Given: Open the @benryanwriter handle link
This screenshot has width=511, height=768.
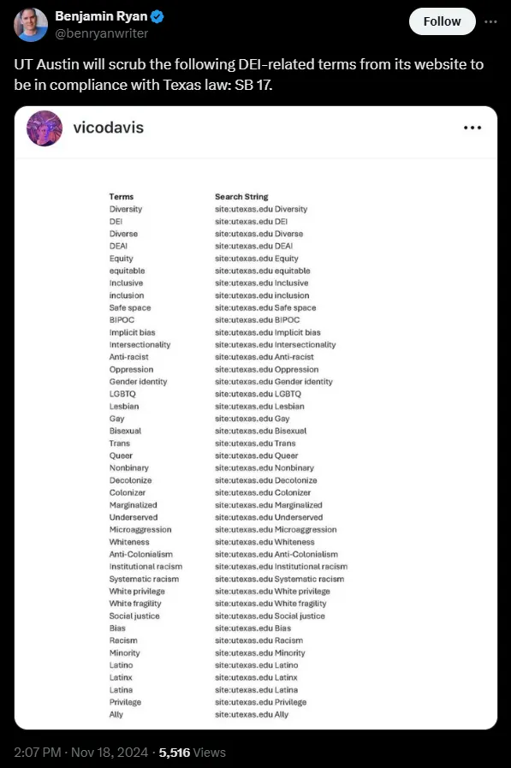Looking at the screenshot, I should [x=101, y=33].
